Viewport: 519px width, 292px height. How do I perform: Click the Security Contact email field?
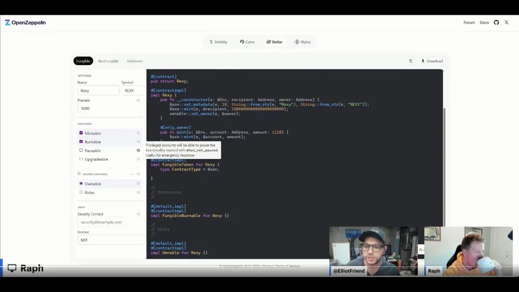coord(110,222)
